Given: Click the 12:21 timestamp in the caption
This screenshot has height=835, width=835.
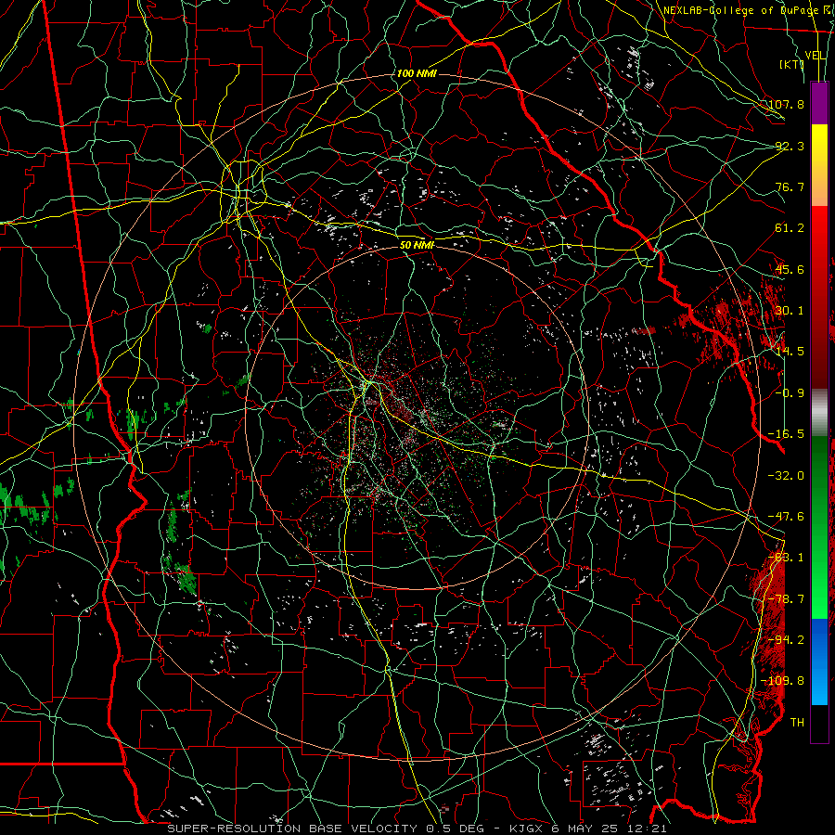Looking at the screenshot, I should tap(649, 829).
